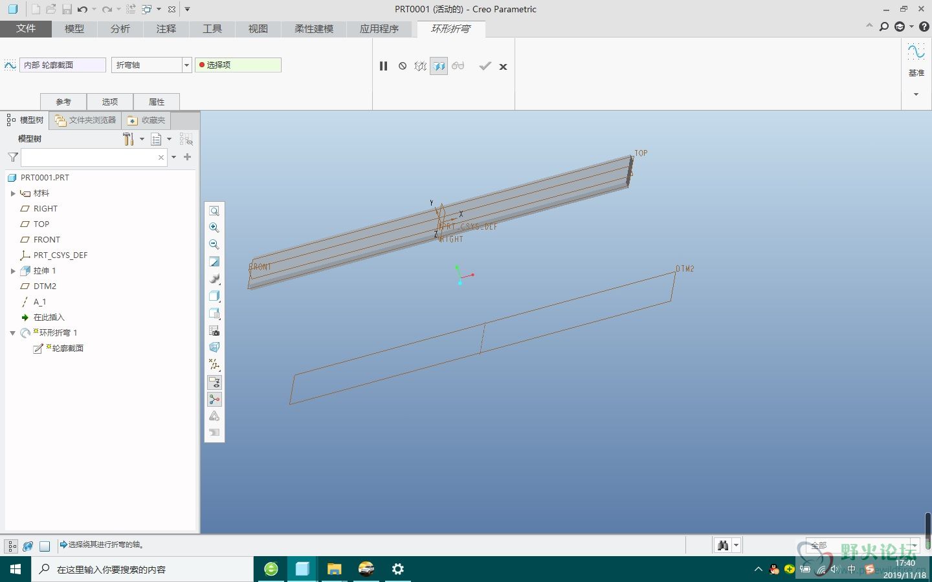
Task: Open the 属性 panel
Action: [157, 102]
